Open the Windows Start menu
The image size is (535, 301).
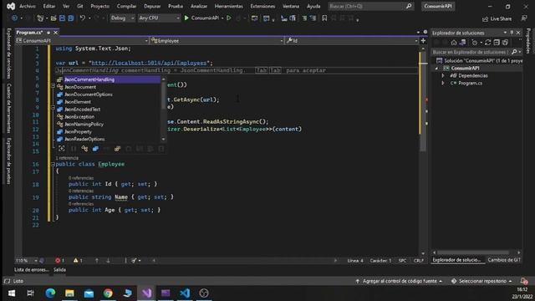pos(11,293)
